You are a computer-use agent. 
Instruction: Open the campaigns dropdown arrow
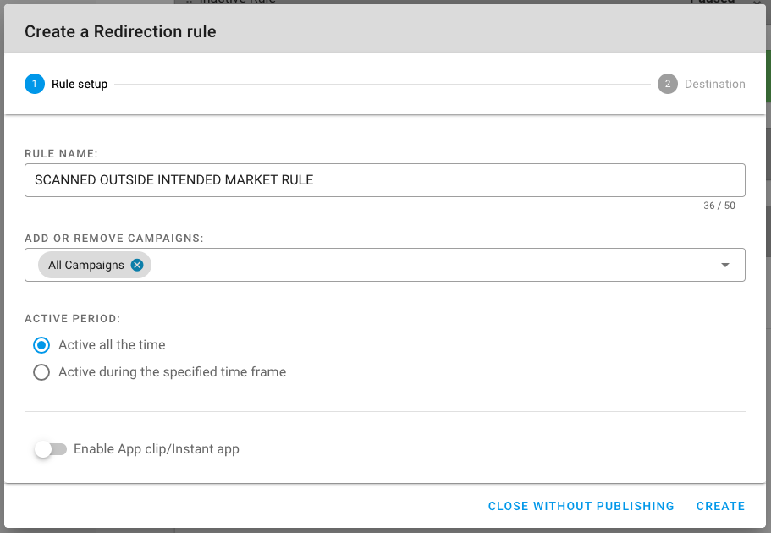[x=725, y=265]
